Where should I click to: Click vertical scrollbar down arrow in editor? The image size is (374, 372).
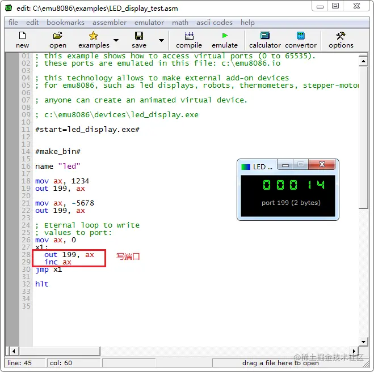pos(363,342)
